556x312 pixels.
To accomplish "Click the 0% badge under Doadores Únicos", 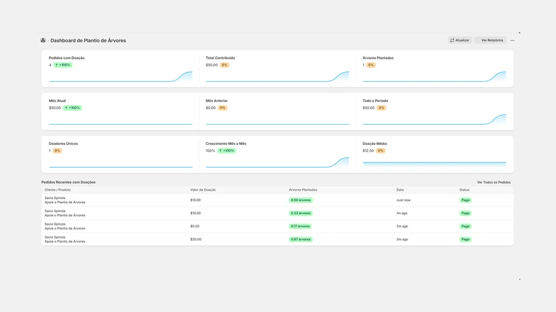I will click(57, 150).
